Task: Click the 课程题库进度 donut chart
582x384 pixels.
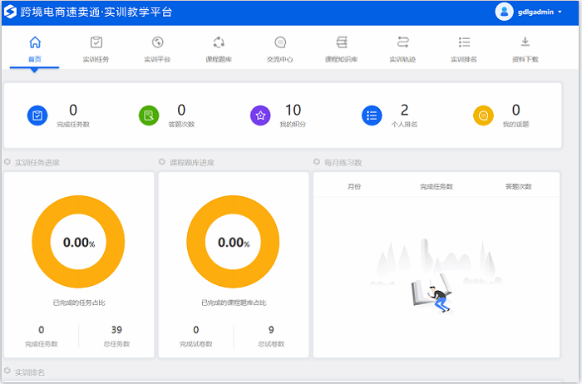Action: coord(233,242)
